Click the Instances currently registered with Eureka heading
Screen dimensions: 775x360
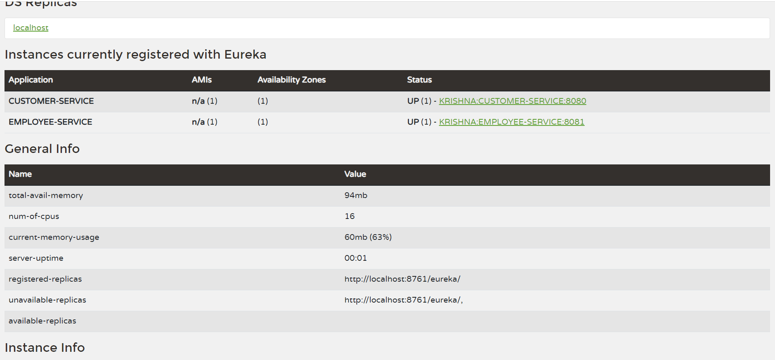(x=135, y=55)
